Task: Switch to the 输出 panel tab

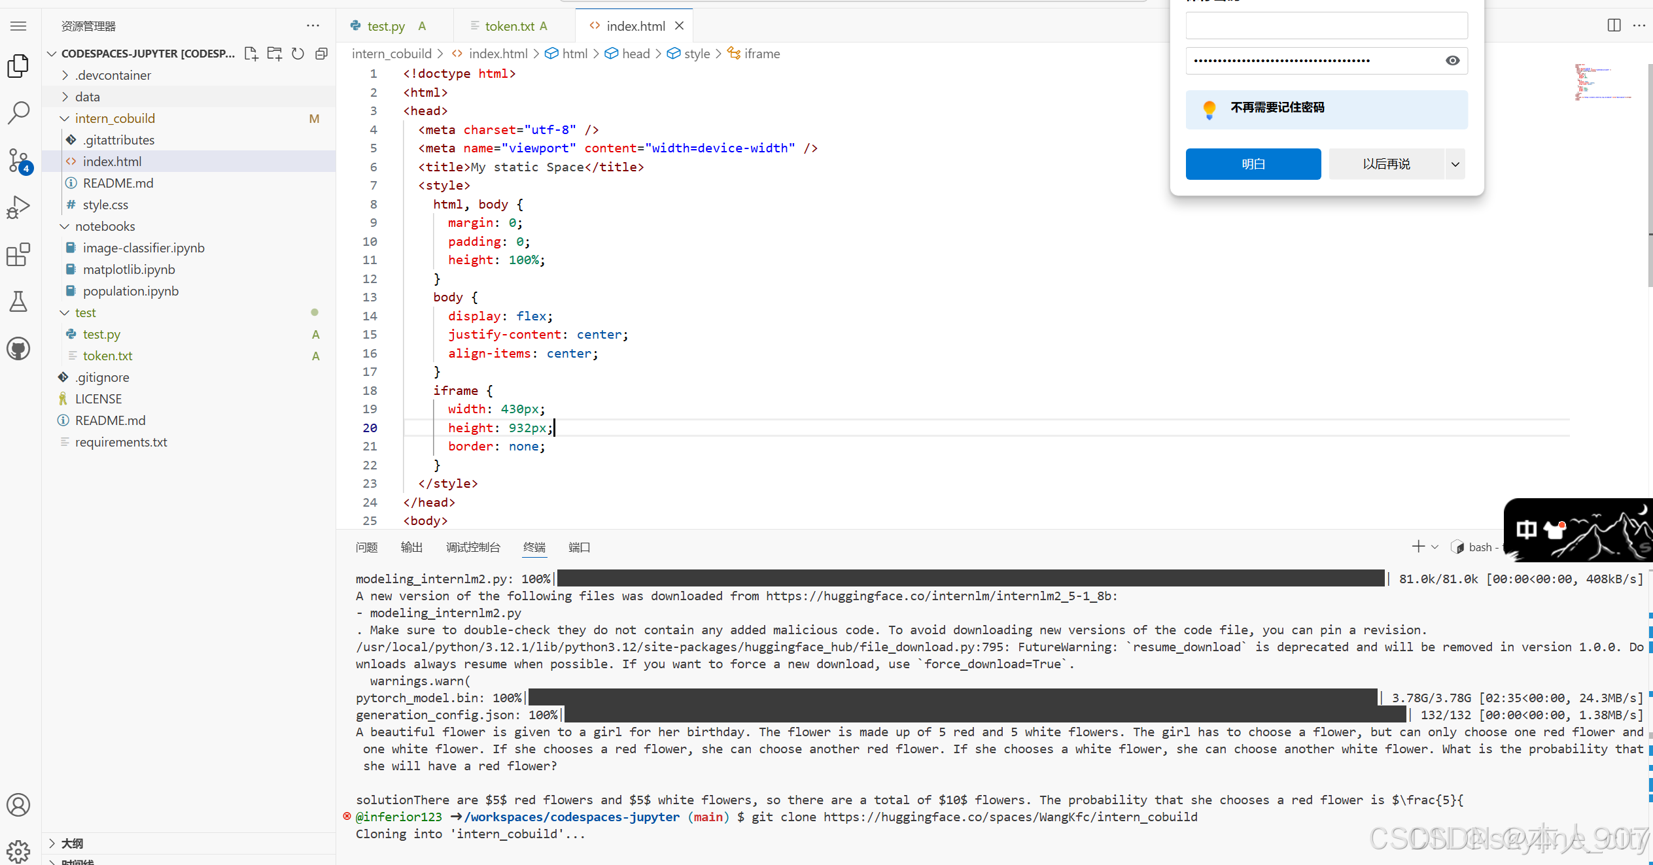Action: (x=411, y=547)
